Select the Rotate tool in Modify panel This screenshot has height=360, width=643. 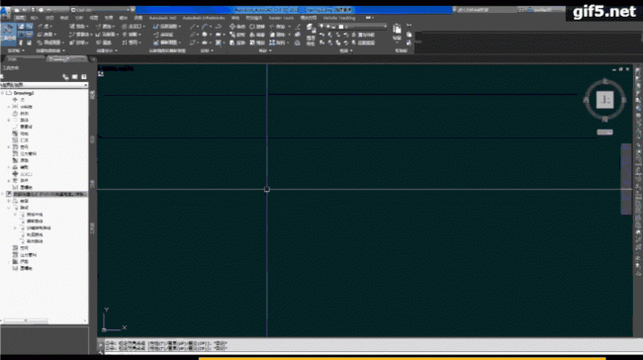[x=257, y=27]
